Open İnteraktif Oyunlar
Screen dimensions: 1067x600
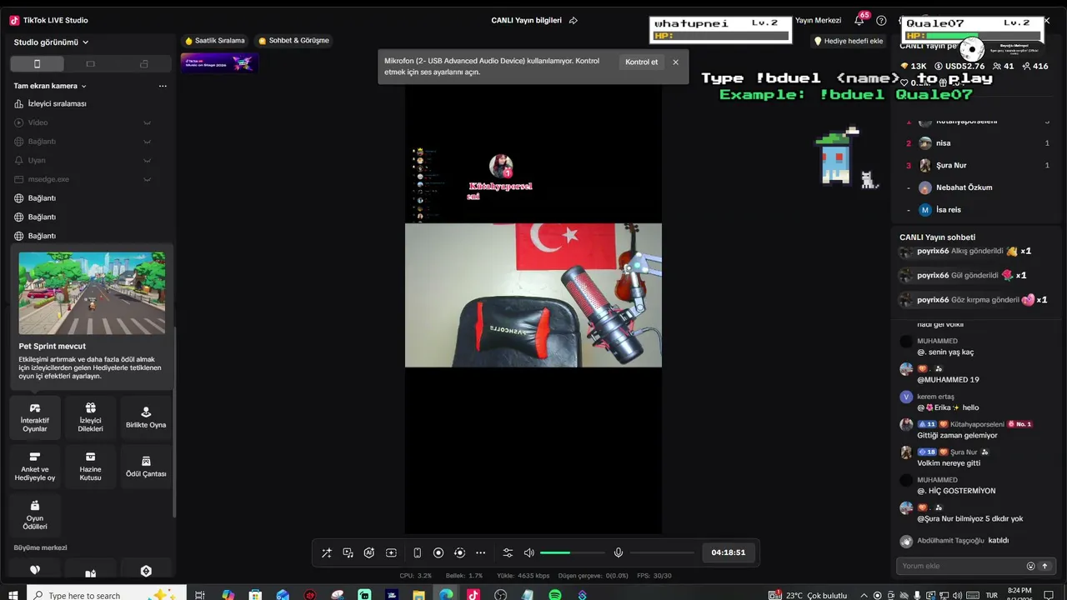pyautogui.click(x=35, y=417)
